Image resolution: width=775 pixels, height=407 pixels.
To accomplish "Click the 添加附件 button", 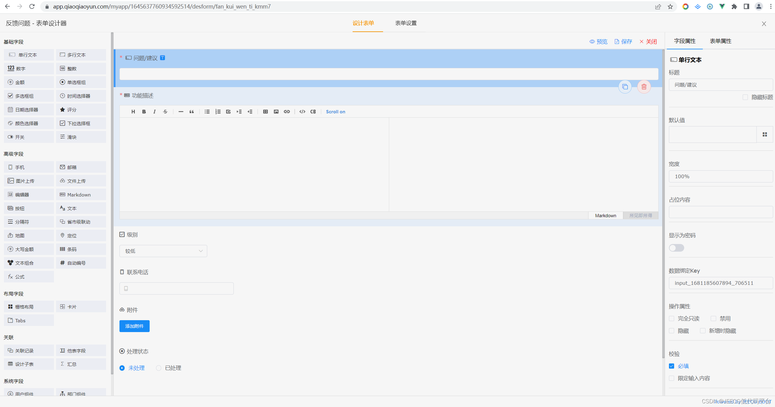I will (x=134, y=326).
